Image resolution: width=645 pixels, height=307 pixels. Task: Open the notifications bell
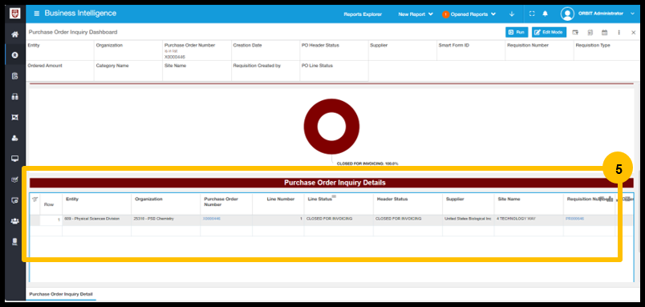pos(545,14)
